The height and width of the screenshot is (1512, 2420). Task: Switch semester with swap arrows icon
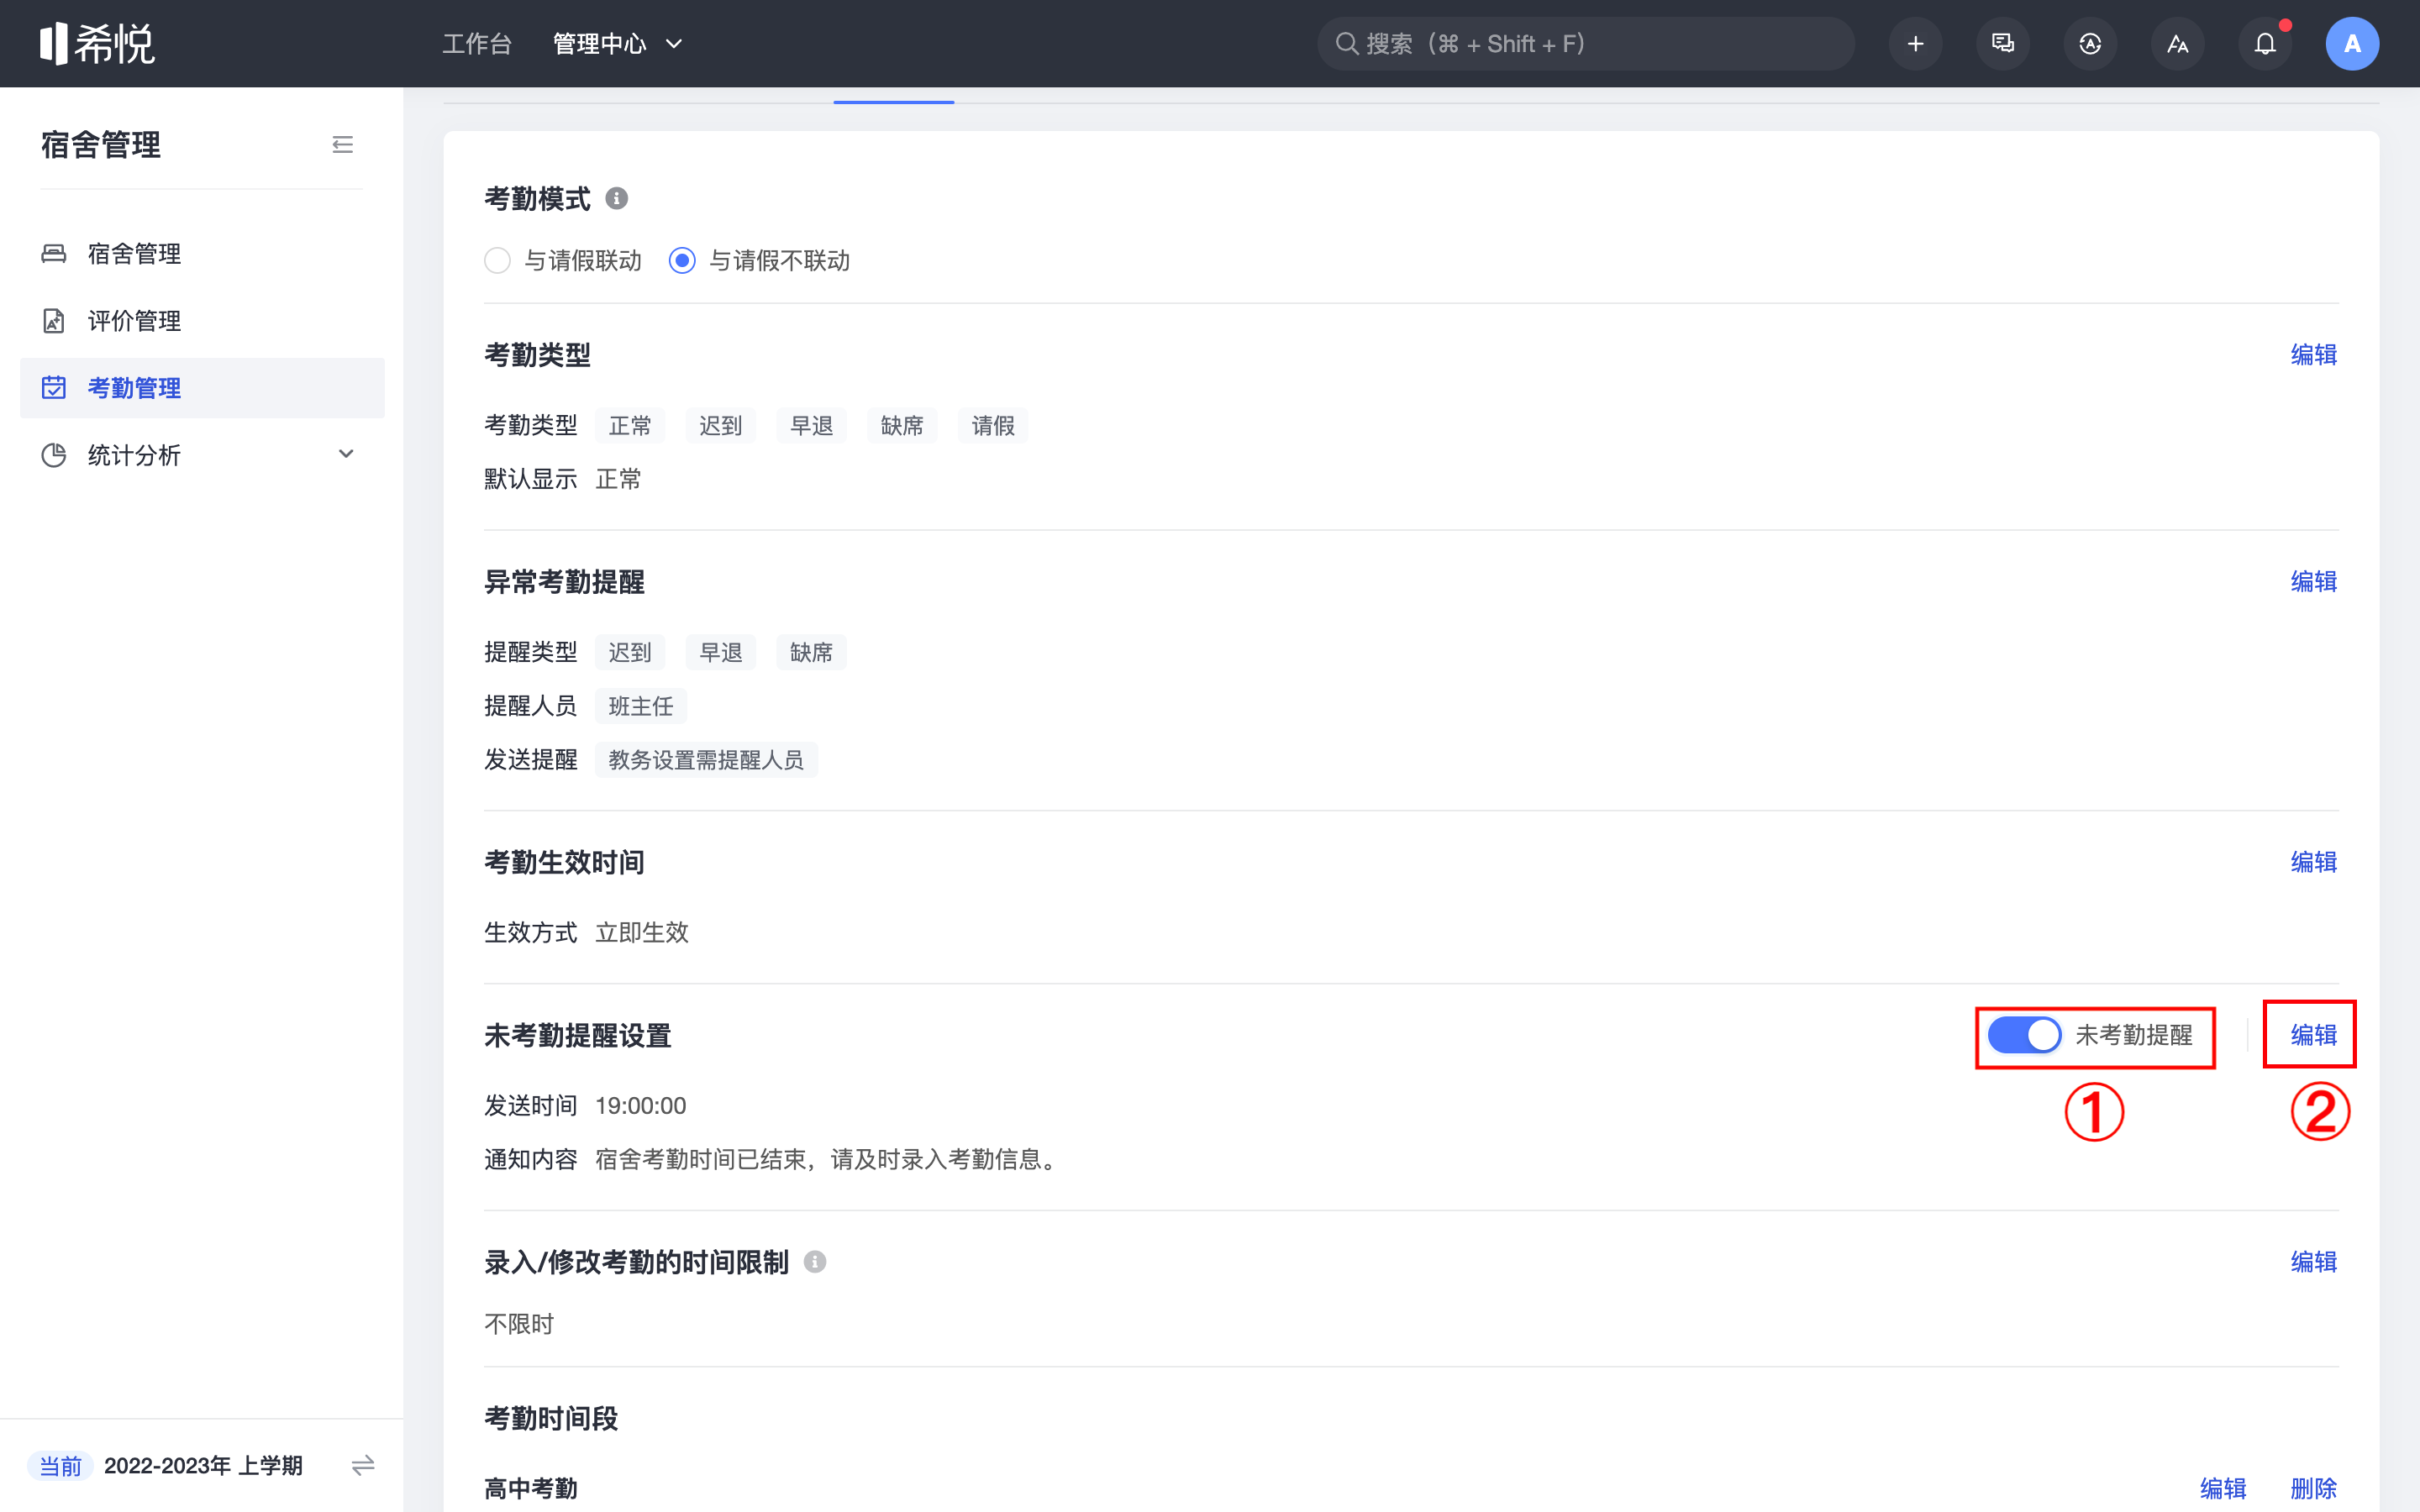tap(363, 1465)
